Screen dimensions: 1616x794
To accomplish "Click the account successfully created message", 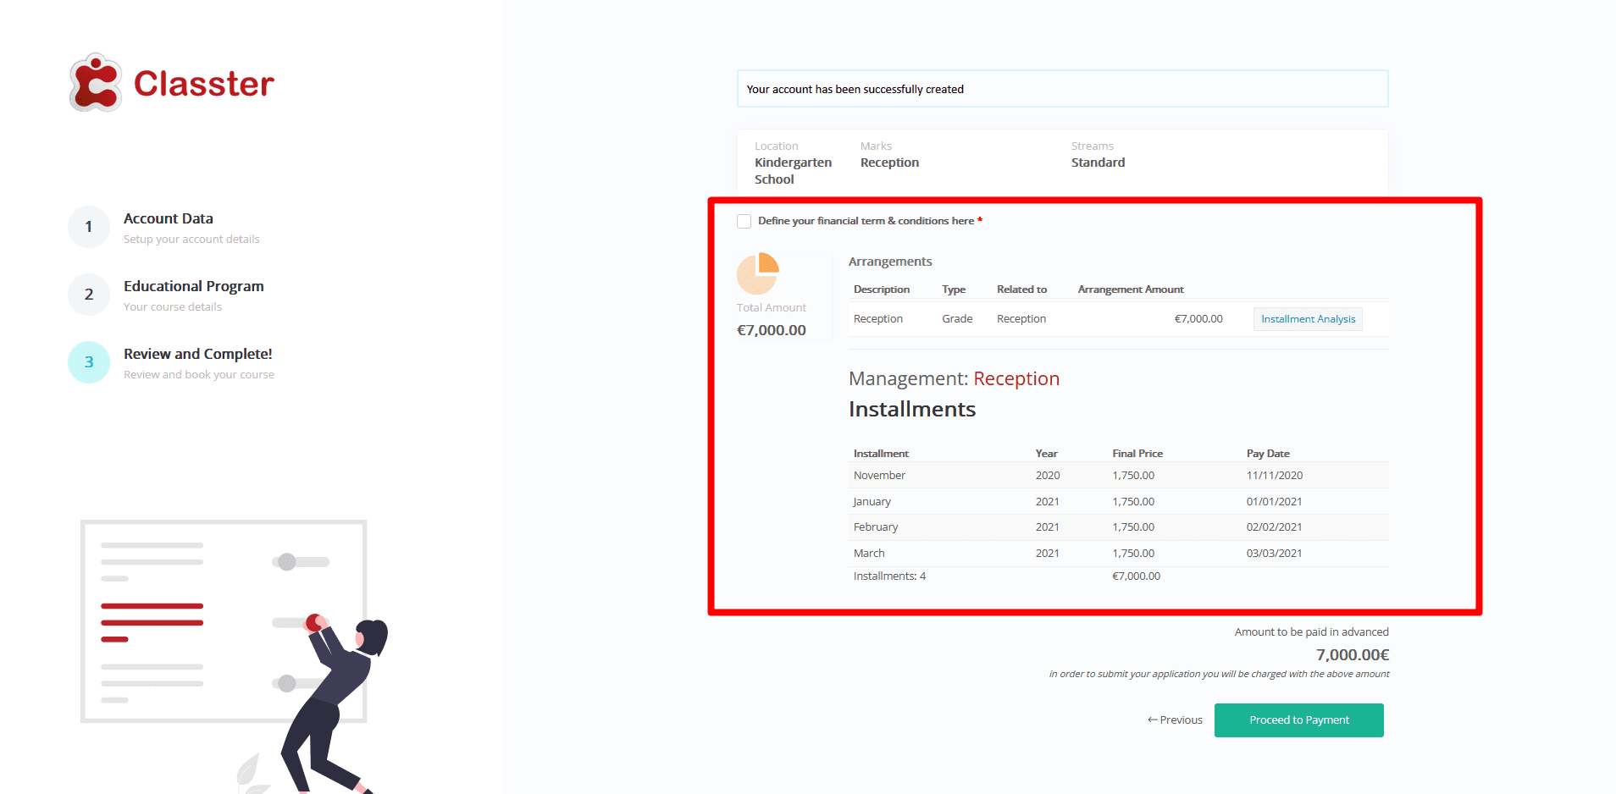I will tap(1063, 89).
